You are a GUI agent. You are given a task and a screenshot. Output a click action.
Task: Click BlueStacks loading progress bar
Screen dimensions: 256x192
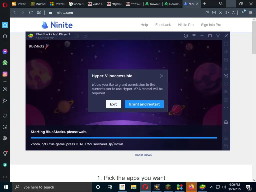tap(124, 138)
